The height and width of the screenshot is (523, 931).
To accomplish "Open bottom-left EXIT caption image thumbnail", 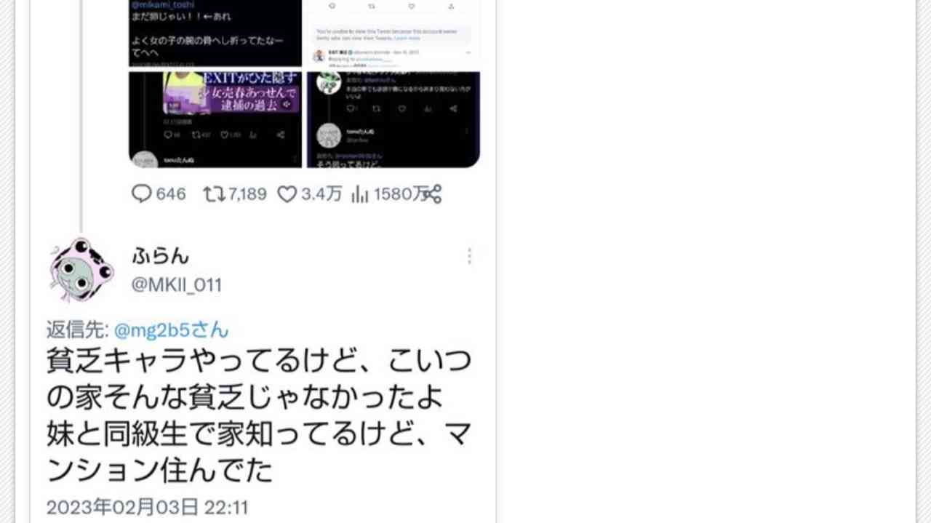I will tap(215, 119).
